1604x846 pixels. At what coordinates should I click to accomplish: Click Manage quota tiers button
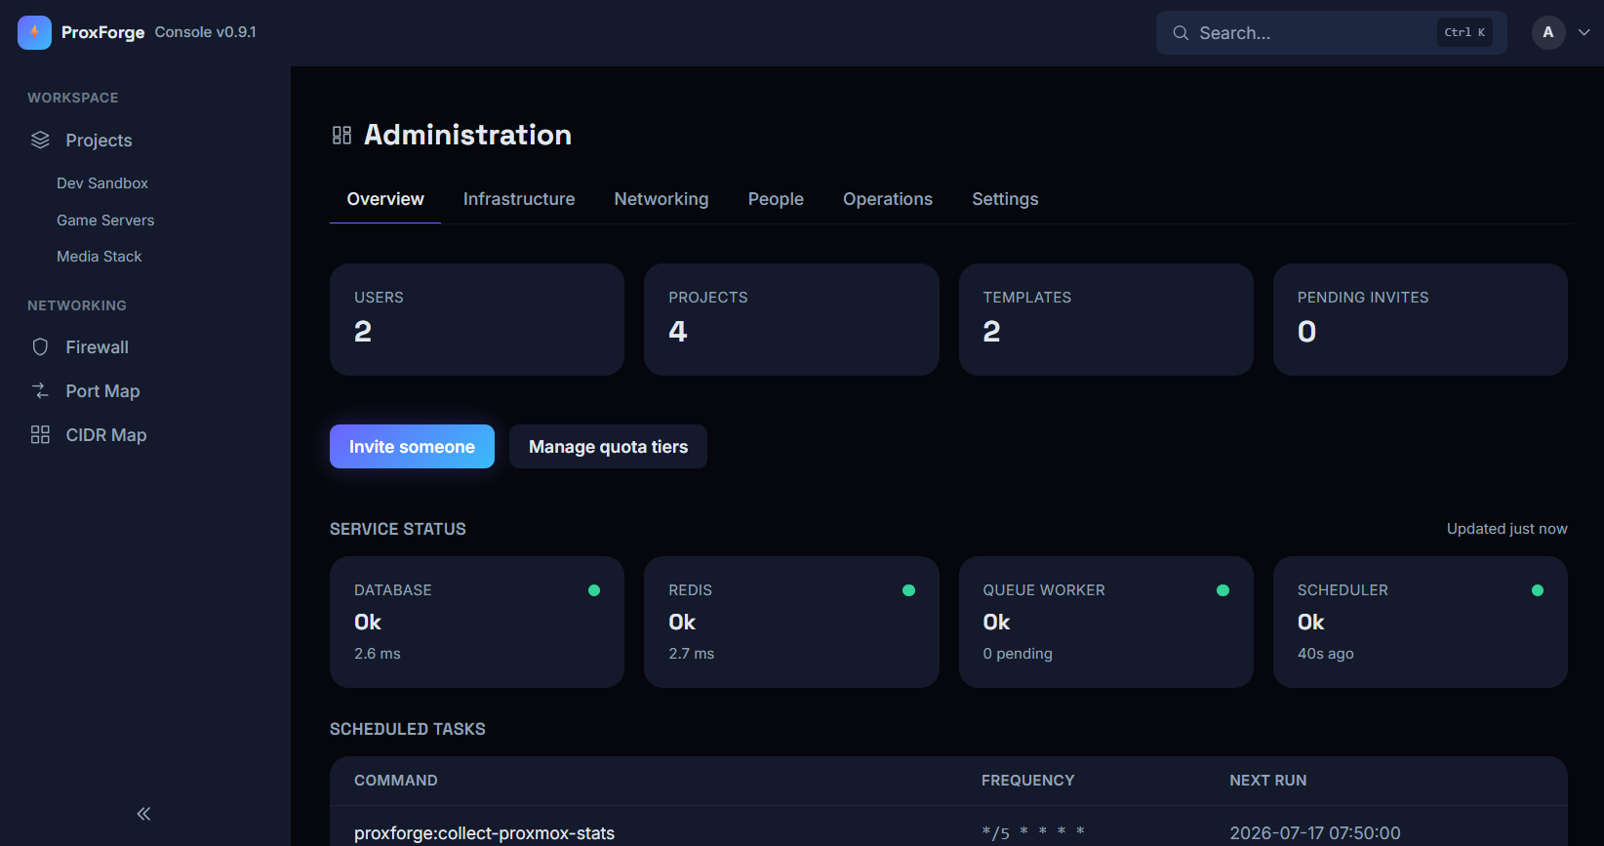(x=608, y=447)
